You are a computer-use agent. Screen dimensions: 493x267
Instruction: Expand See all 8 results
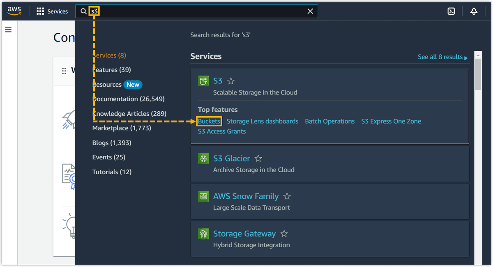pos(440,57)
